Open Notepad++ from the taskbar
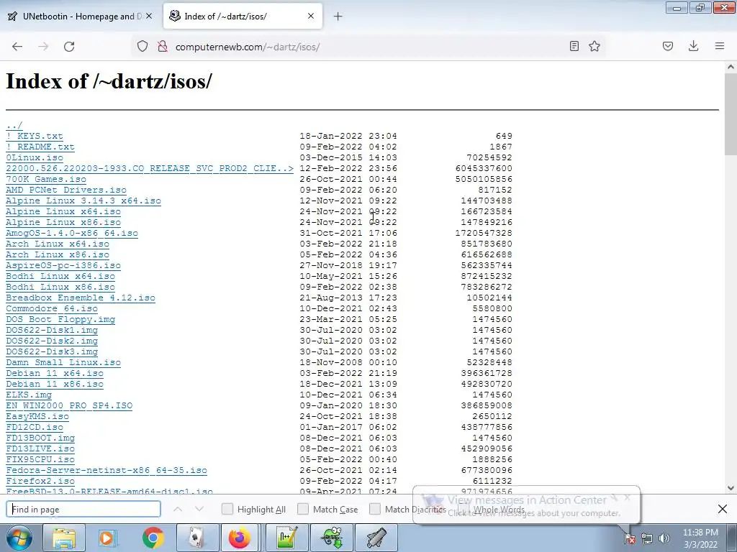737x552 pixels. [286, 538]
